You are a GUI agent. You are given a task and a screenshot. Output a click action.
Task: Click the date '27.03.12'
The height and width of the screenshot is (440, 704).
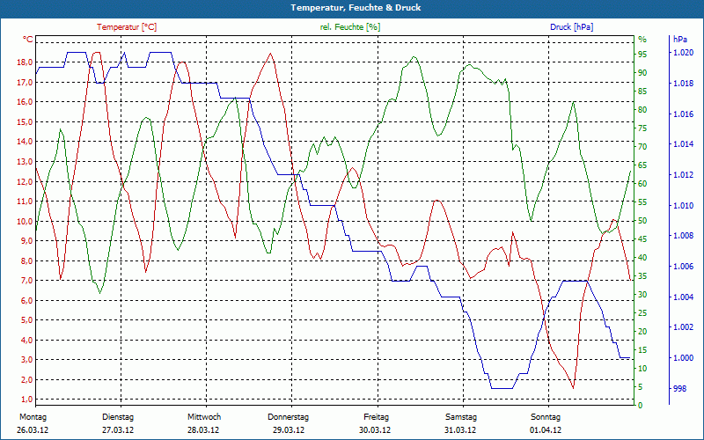[118, 430]
